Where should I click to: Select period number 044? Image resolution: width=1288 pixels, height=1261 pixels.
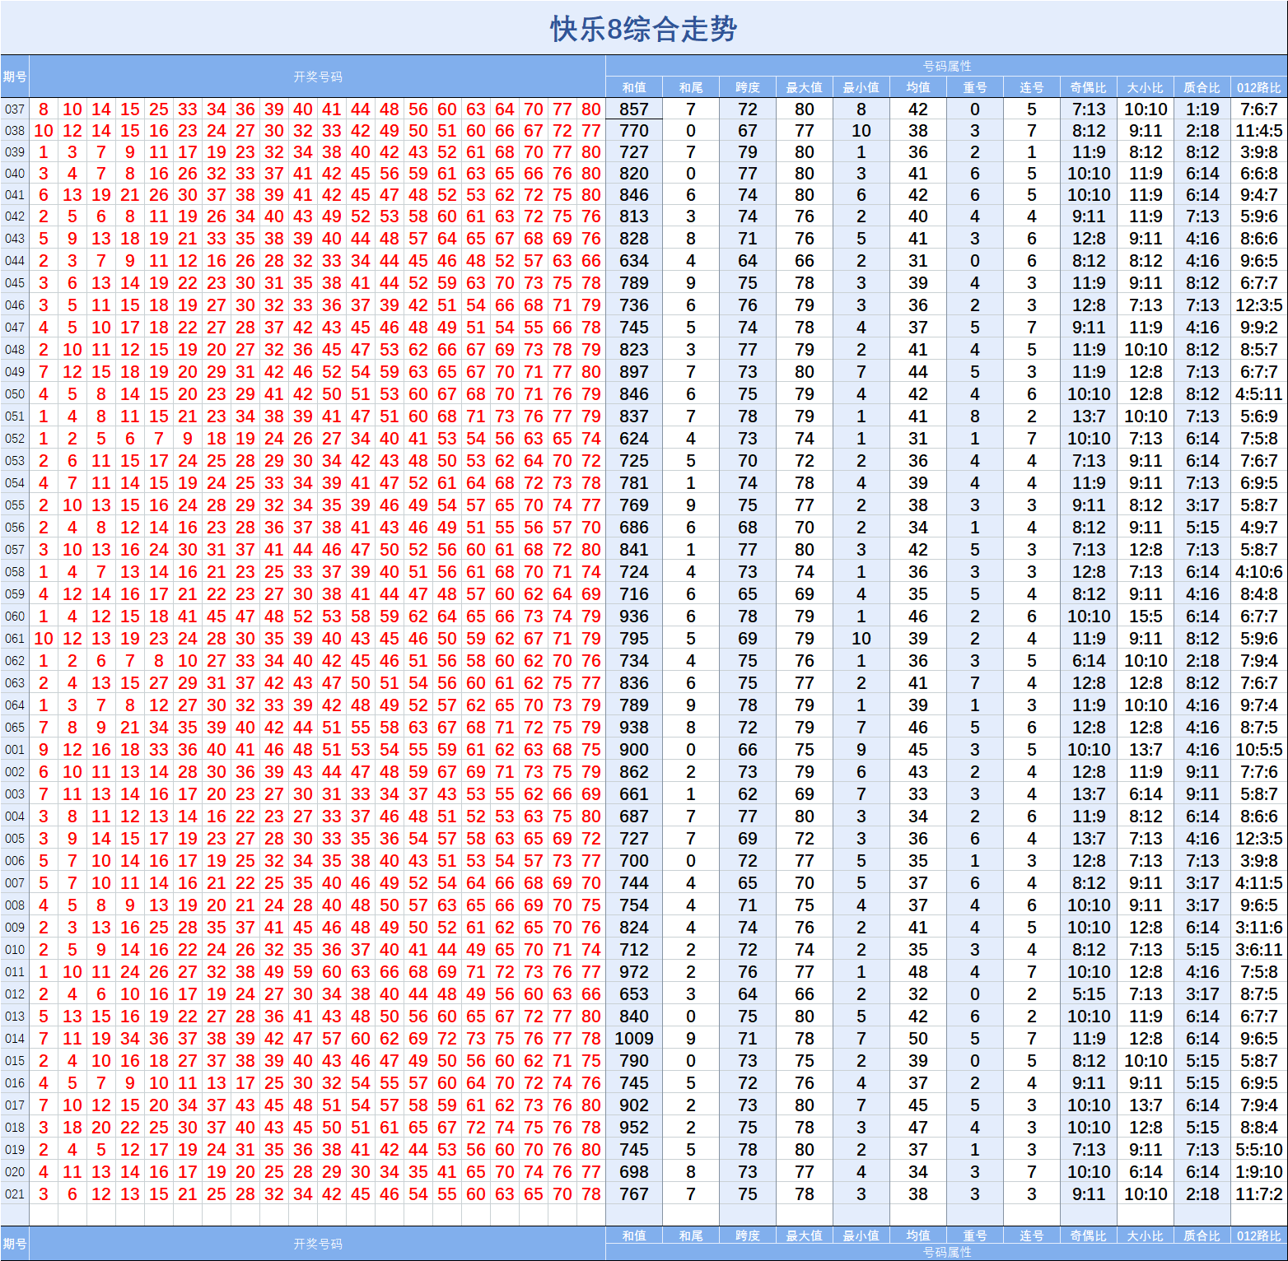tap(15, 261)
